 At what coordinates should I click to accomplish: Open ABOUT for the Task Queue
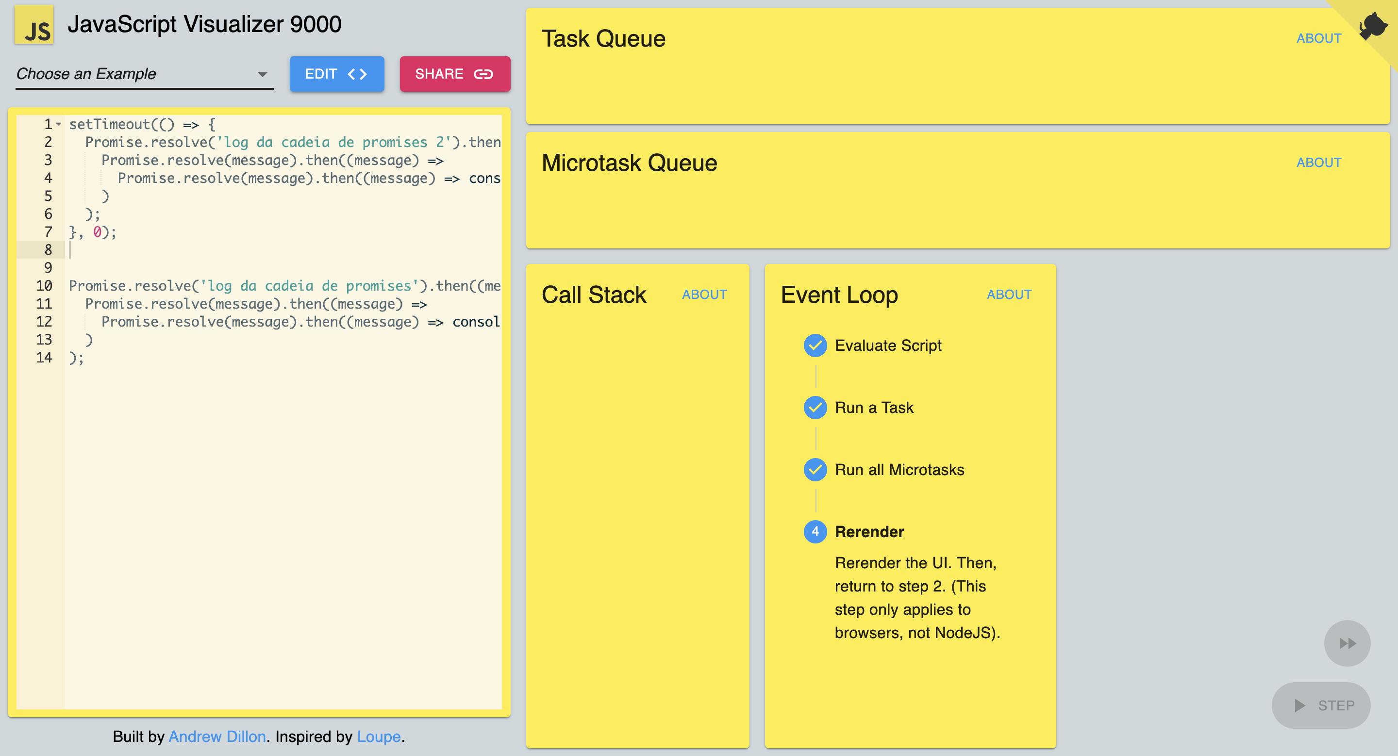point(1319,38)
